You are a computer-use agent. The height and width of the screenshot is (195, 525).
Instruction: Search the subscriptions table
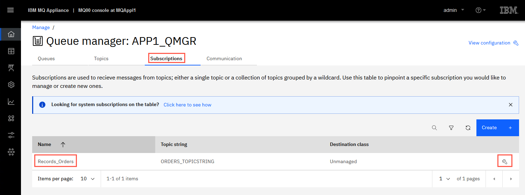(434, 128)
